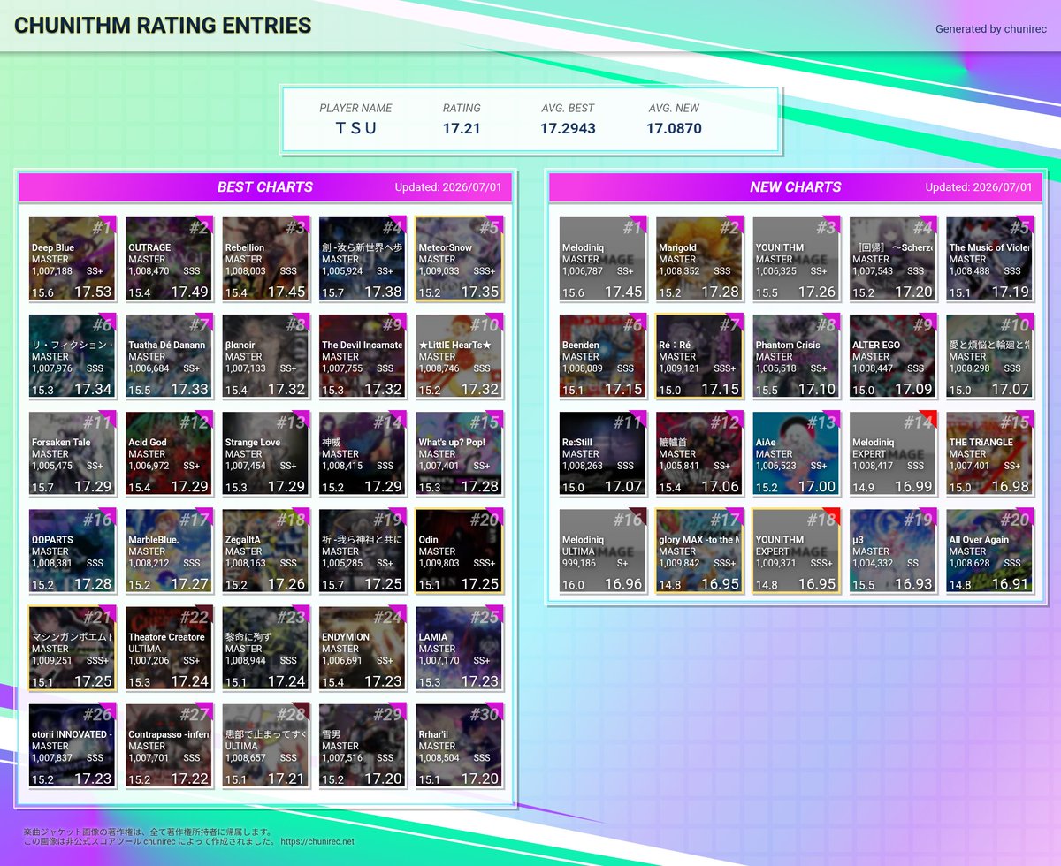Click the Strange Love chart card
Viewport: 1061px width, 866px height.
coord(265,453)
